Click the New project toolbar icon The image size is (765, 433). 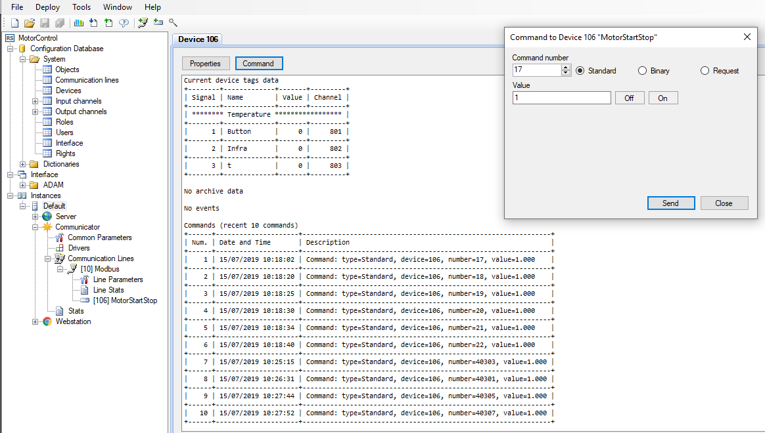pos(14,23)
